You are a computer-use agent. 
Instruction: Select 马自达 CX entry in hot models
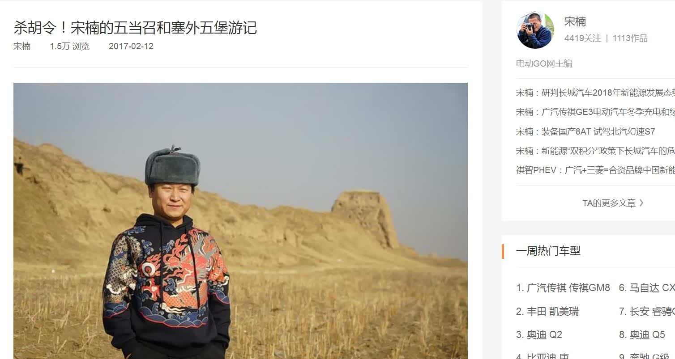(x=647, y=288)
